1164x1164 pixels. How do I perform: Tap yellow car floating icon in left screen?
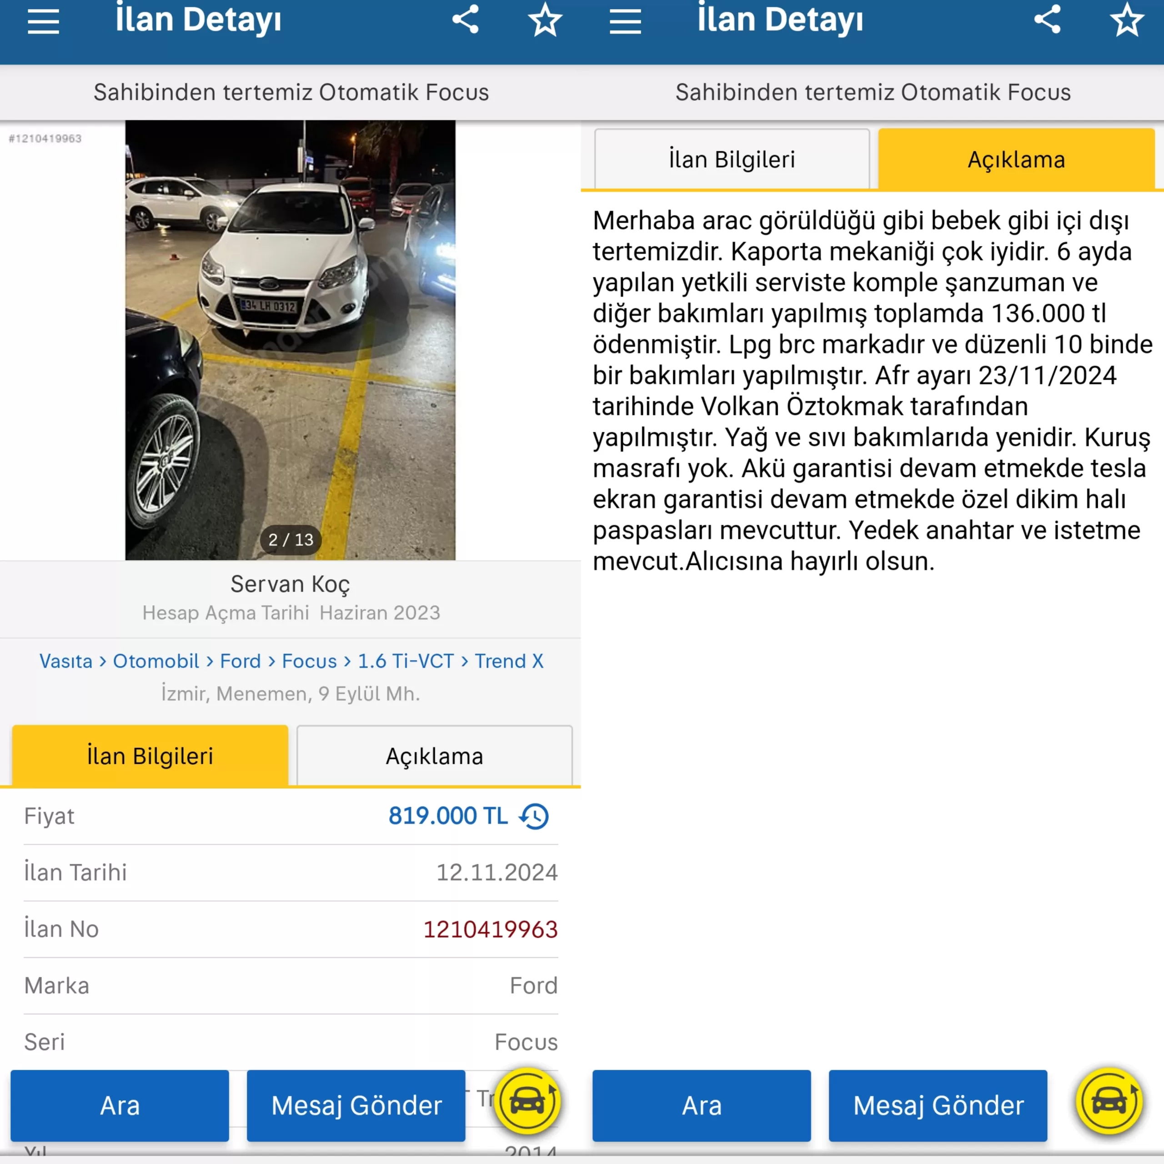point(528,1102)
